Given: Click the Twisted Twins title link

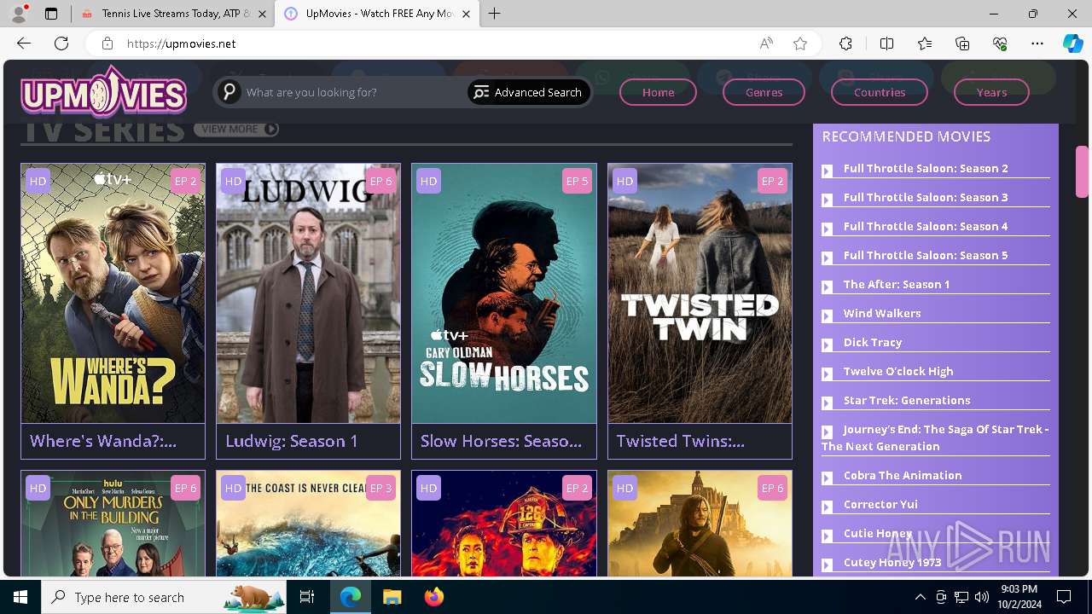Looking at the screenshot, I should (681, 441).
